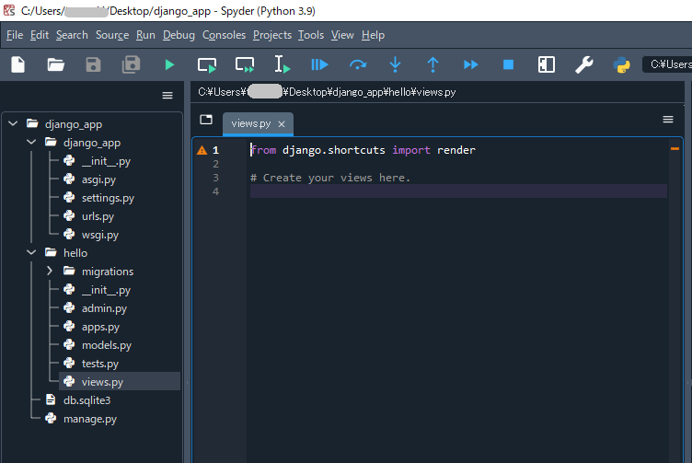Open the Tools menu
692x463 pixels.
tap(311, 35)
